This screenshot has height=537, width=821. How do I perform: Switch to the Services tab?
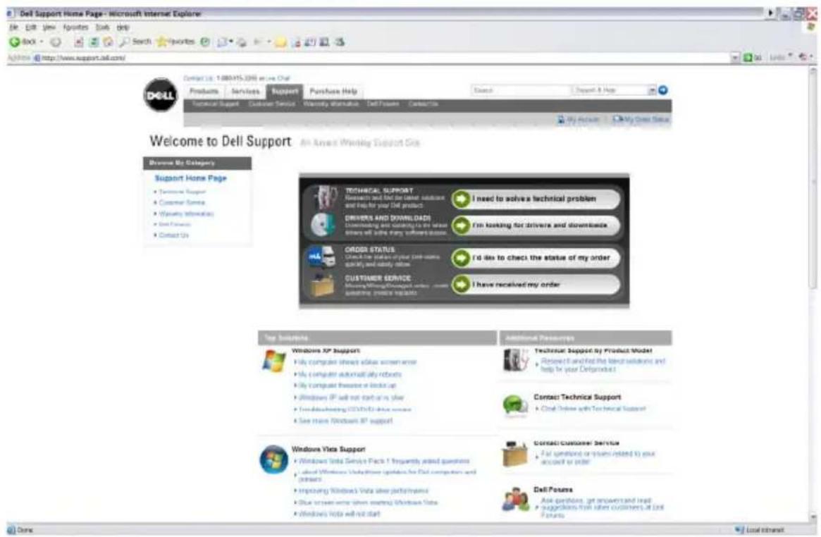click(245, 92)
